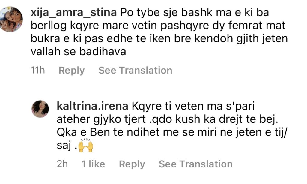Click 'ateher gjyko tjert' text in reply
Viewport: 307px width, 184px height.
[101, 119]
